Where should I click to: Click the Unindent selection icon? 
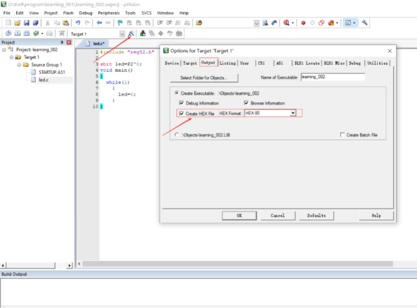(x=169, y=23)
